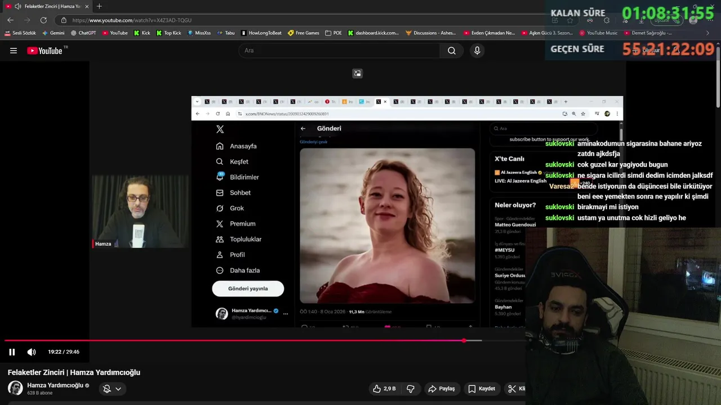Click Sohbet in the video's X sidebar
The width and height of the screenshot is (721, 405).
point(234,192)
